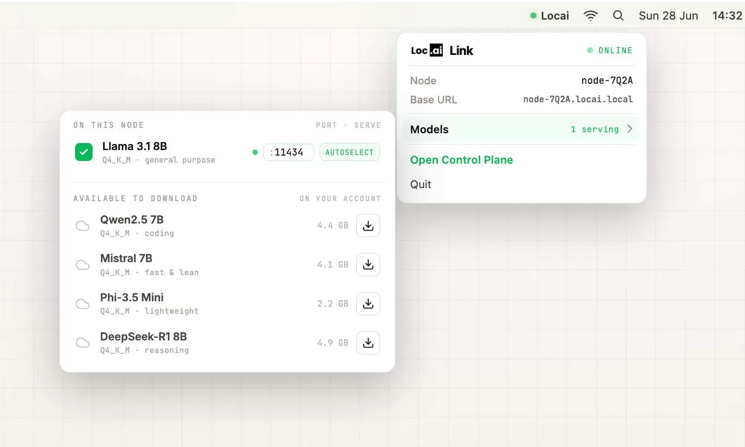Open the Wi-Fi menu bar icon

[590, 16]
